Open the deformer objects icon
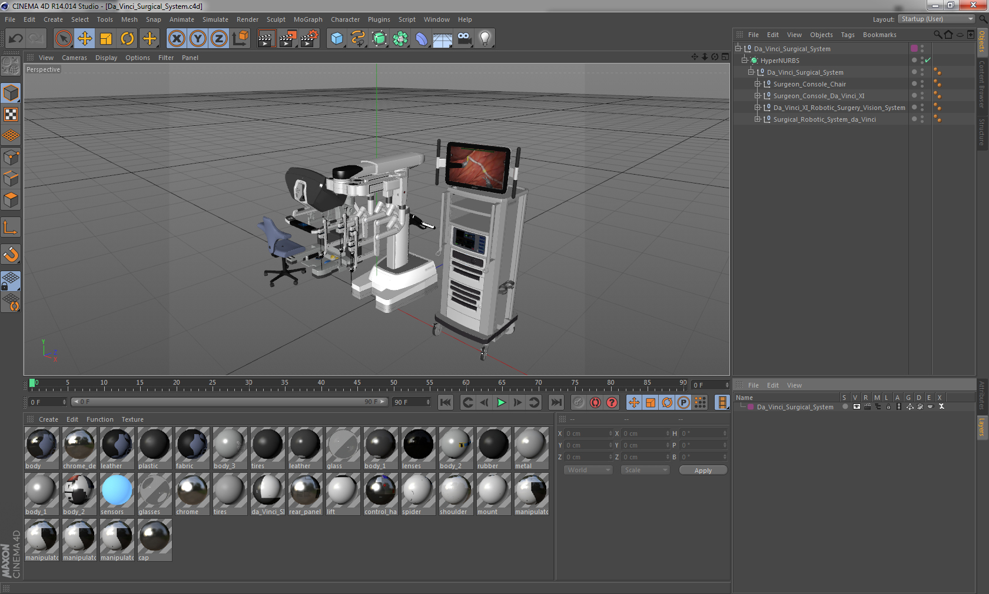This screenshot has height=594, width=989. [x=422, y=39]
